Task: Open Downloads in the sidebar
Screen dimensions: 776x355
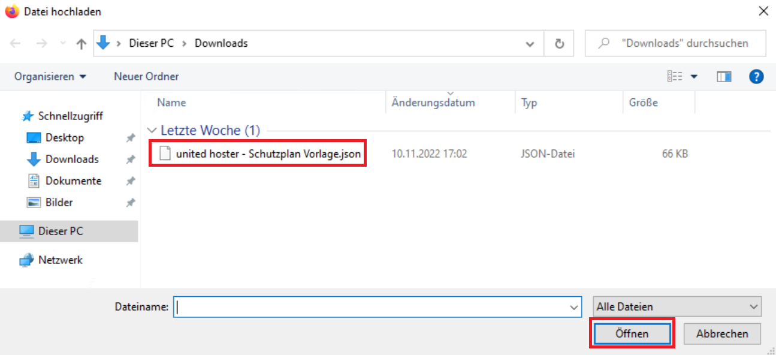Action: point(72,159)
